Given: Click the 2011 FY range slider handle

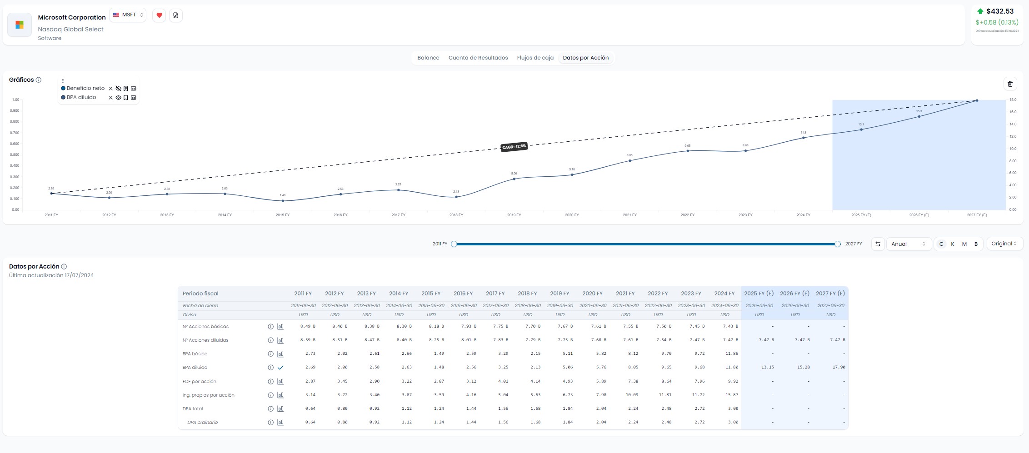Looking at the screenshot, I should [454, 244].
